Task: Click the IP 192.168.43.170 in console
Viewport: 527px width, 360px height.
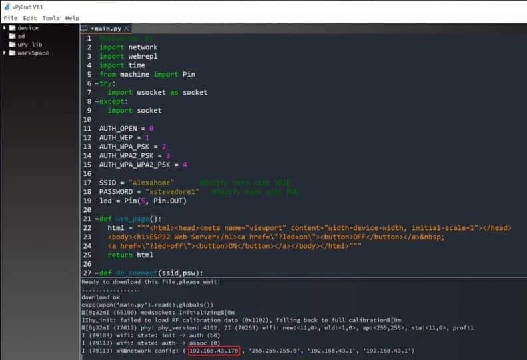Action: click(213, 351)
